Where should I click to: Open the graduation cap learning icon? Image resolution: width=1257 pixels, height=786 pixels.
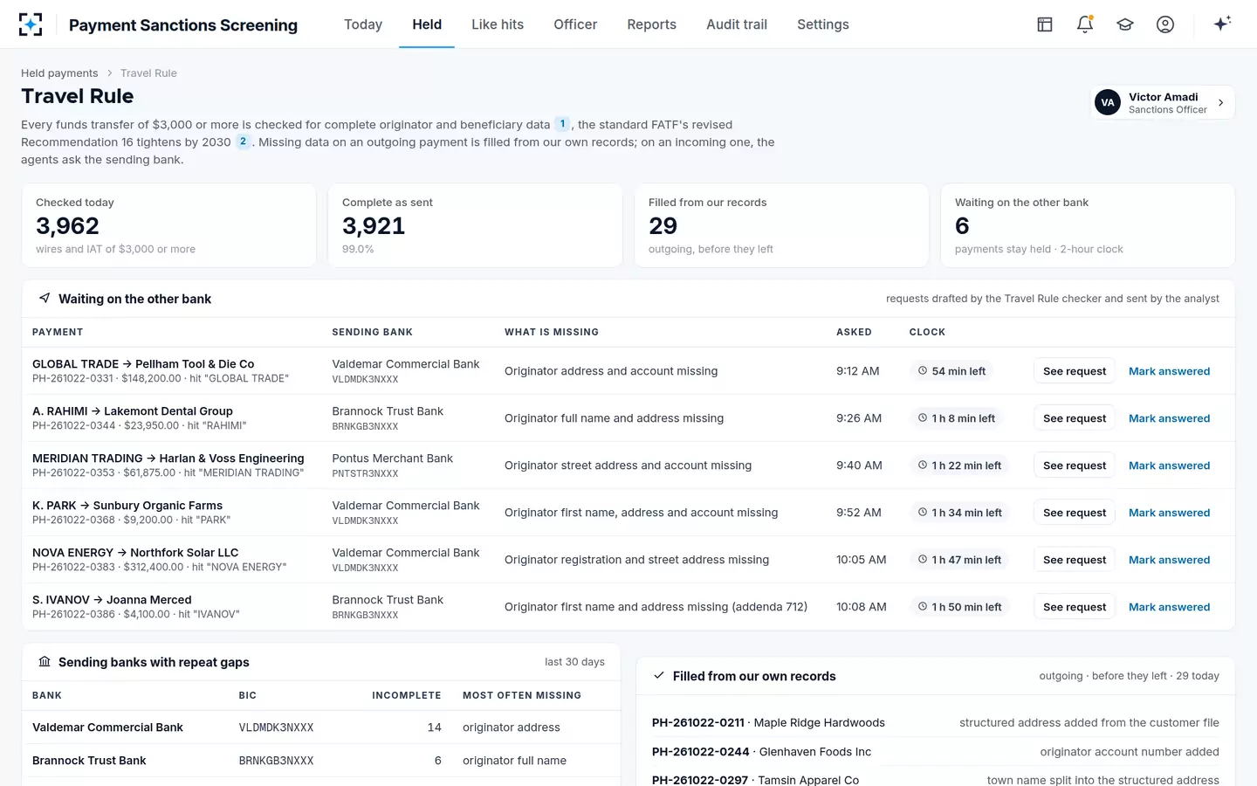(1125, 24)
